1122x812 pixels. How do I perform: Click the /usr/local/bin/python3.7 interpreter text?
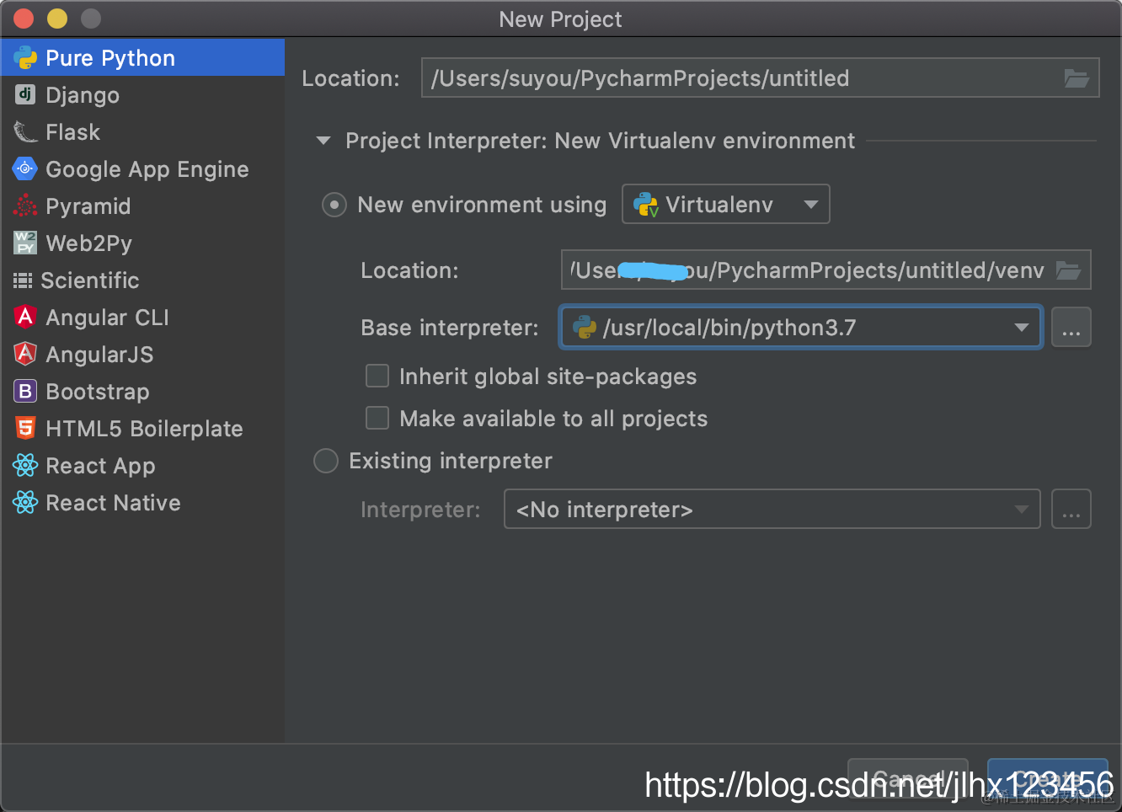tap(729, 328)
